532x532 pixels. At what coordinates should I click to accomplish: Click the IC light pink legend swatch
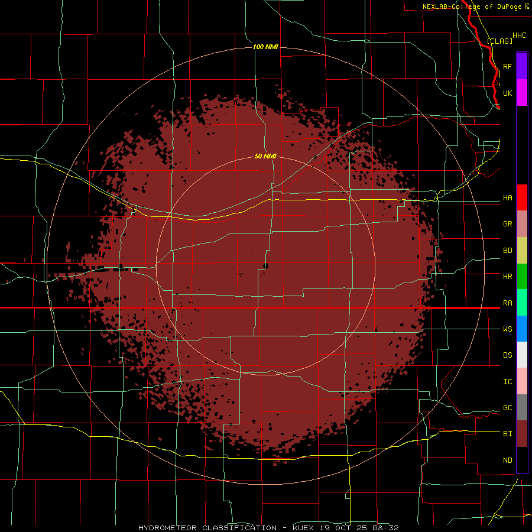522,381
